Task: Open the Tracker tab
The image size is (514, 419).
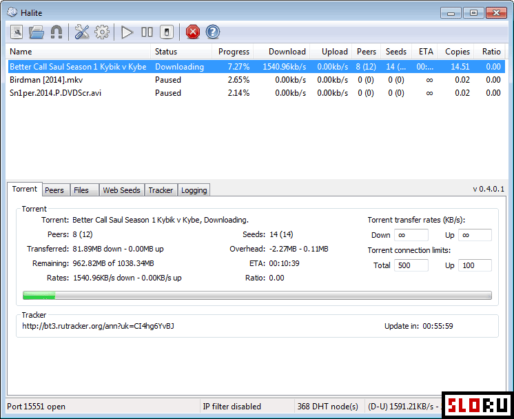Action: (161, 190)
